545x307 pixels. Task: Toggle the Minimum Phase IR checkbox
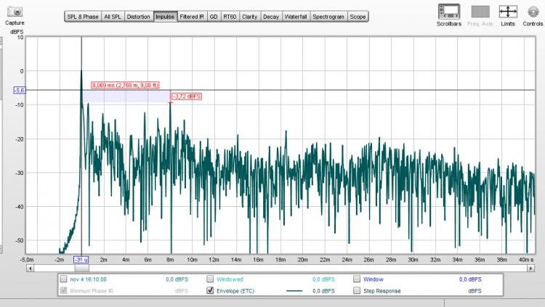tap(63, 290)
